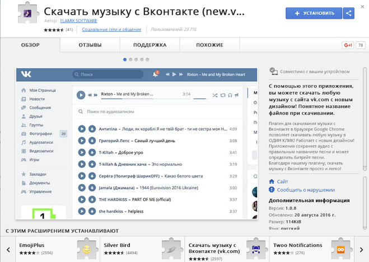Open the ПОДДЕРЖКА tab
369x262 pixels.
click(x=150, y=45)
